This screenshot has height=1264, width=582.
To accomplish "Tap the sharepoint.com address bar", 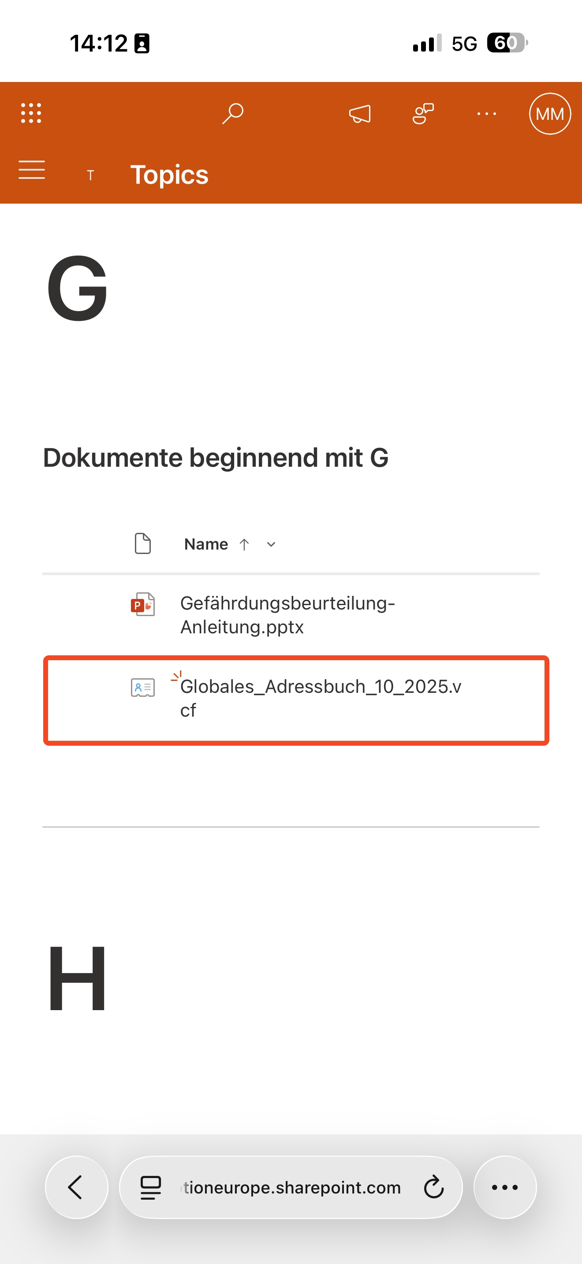I will (291, 1187).
